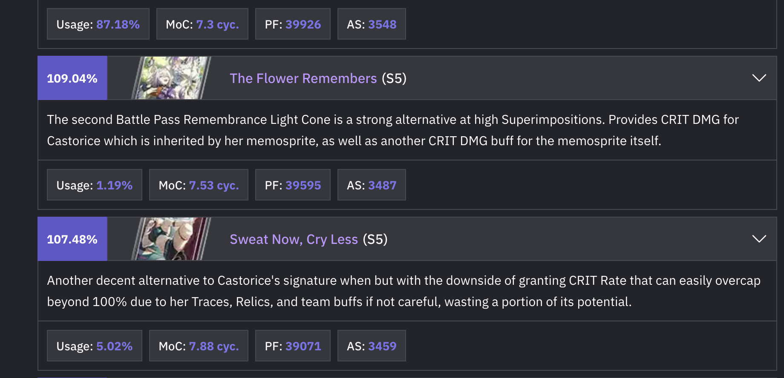Click the 109.04% damage percentage badge

[72, 78]
